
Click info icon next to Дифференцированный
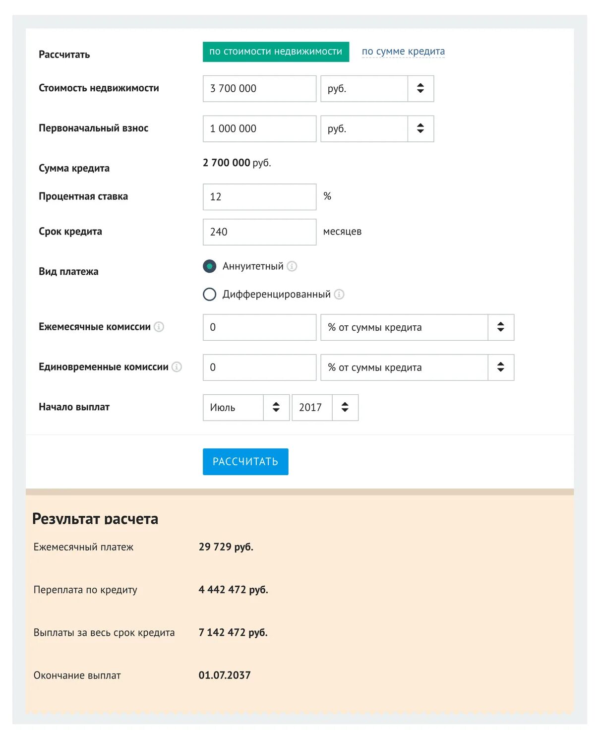(339, 295)
